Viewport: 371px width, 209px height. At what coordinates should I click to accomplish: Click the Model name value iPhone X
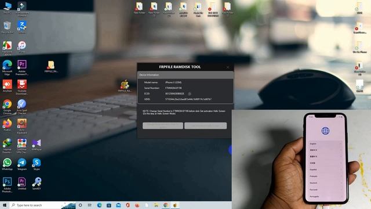coord(173,82)
